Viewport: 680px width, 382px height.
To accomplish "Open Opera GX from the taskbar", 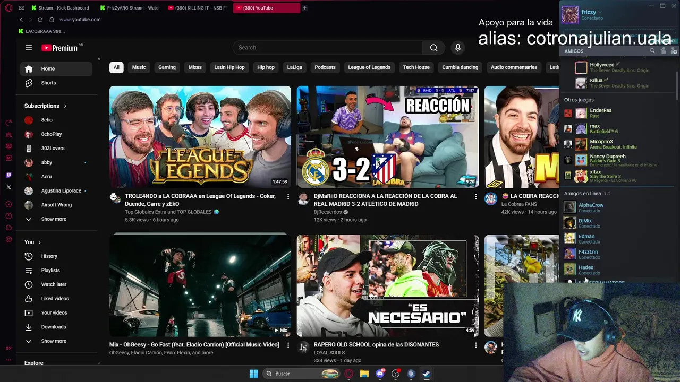I will tap(349, 374).
